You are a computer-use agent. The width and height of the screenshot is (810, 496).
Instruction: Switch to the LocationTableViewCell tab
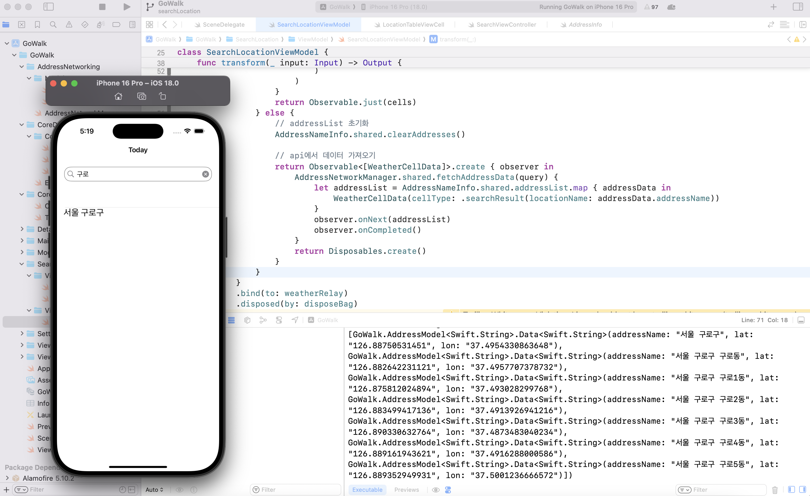(x=413, y=25)
